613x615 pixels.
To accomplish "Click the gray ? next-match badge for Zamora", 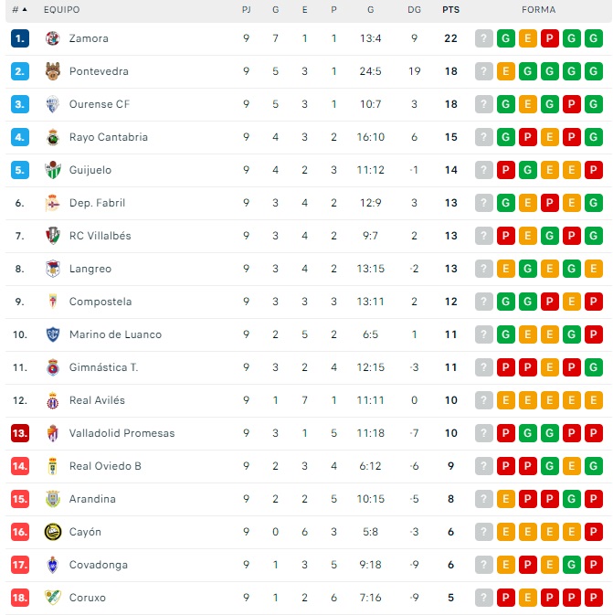I will 484,38.
